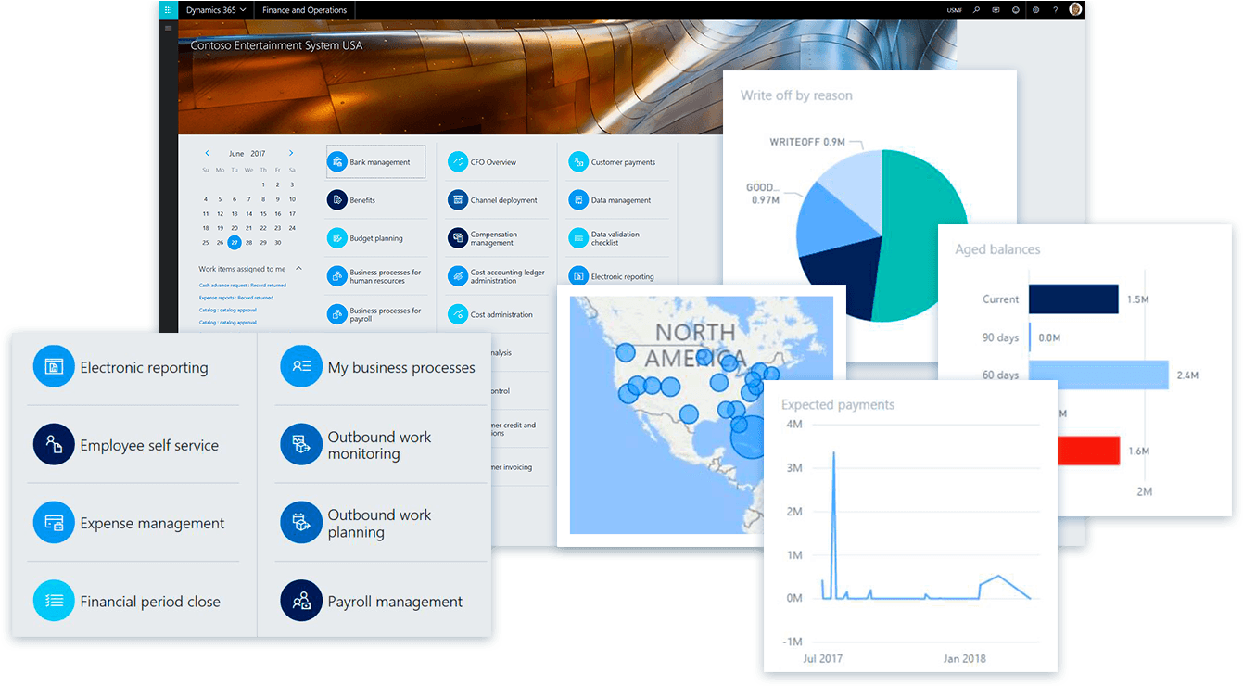Go to previous month in calendar
Screen dimensions: 1243x686
(207, 153)
